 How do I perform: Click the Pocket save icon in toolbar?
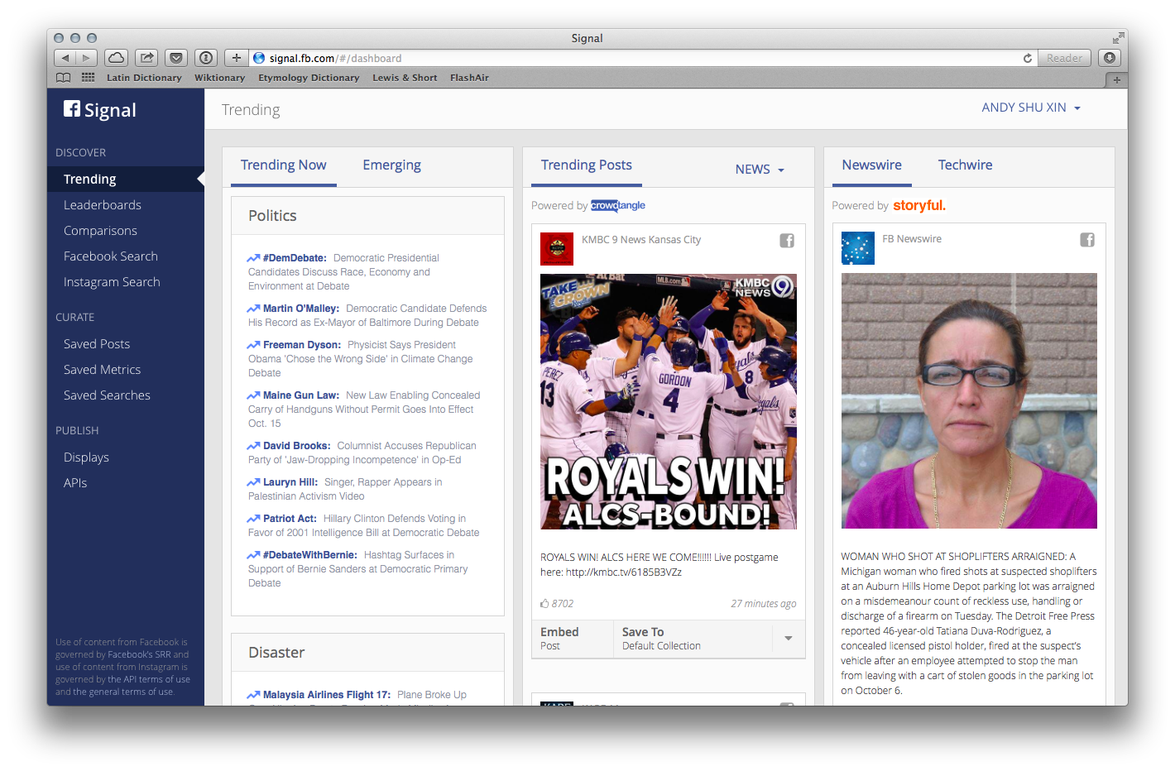pos(176,58)
